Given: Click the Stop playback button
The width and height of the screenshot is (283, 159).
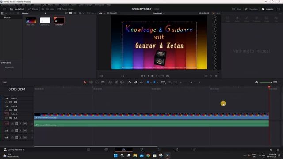Looking at the screenshot, I should pyautogui.click(x=152, y=76).
